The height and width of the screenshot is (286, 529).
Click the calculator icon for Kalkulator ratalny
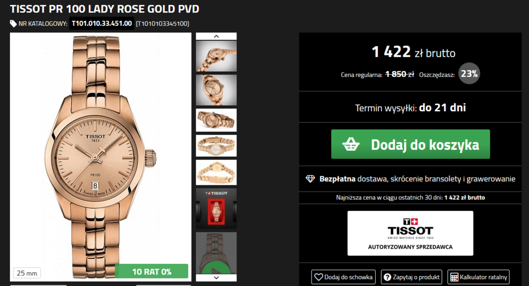(454, 277)
